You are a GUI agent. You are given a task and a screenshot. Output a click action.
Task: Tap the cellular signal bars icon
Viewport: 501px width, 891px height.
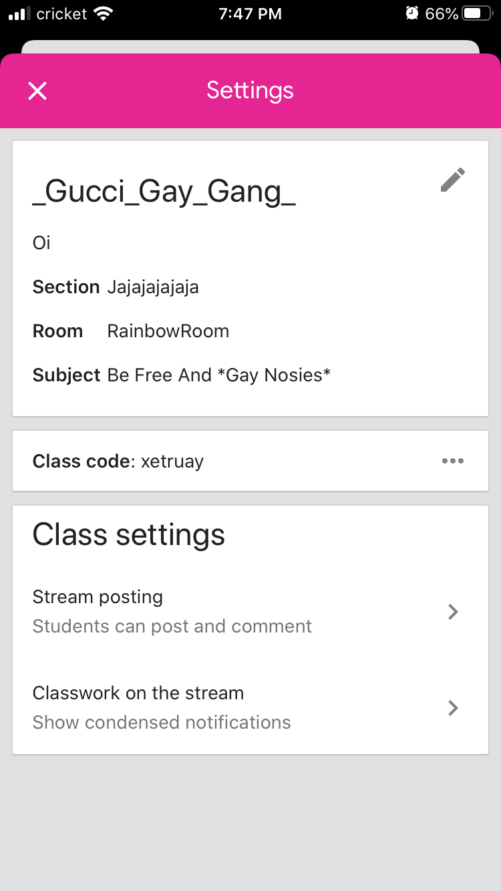(19, 13)
